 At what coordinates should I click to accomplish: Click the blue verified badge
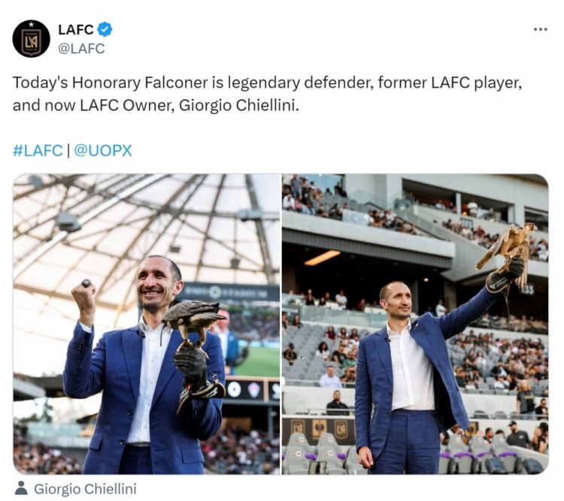[x=105, y=29]
